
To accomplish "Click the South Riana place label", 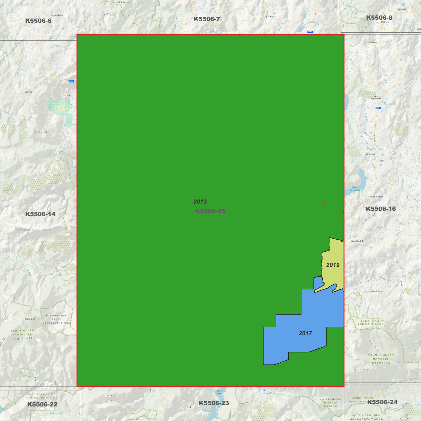I will click(57, 15).
